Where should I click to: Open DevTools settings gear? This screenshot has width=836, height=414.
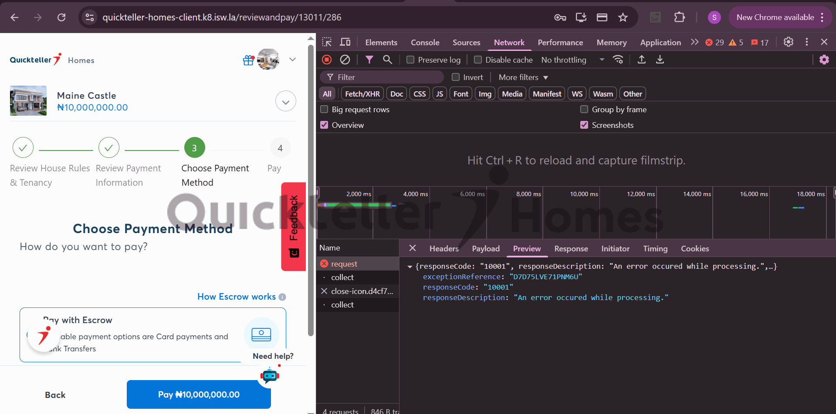(x=788, y=42)
